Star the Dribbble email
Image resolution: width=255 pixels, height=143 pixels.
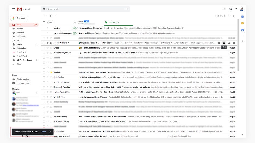(48, 48)
